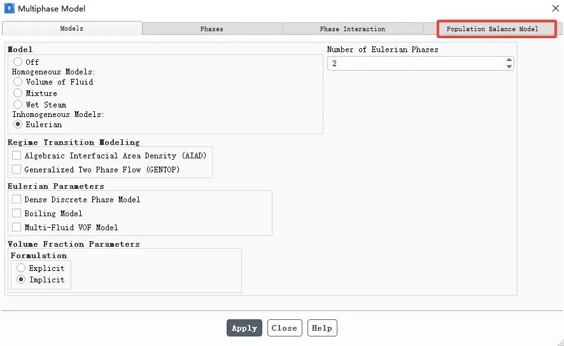Close the Multiphase Model dialog window
The height and width of the screenshot is (346, 564).
(x=554, y=8)
